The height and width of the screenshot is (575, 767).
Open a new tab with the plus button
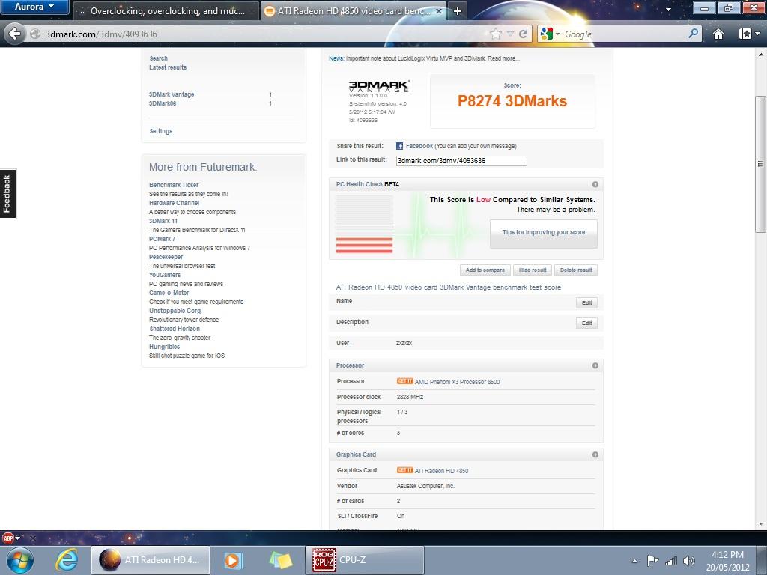tap(458, 10)
